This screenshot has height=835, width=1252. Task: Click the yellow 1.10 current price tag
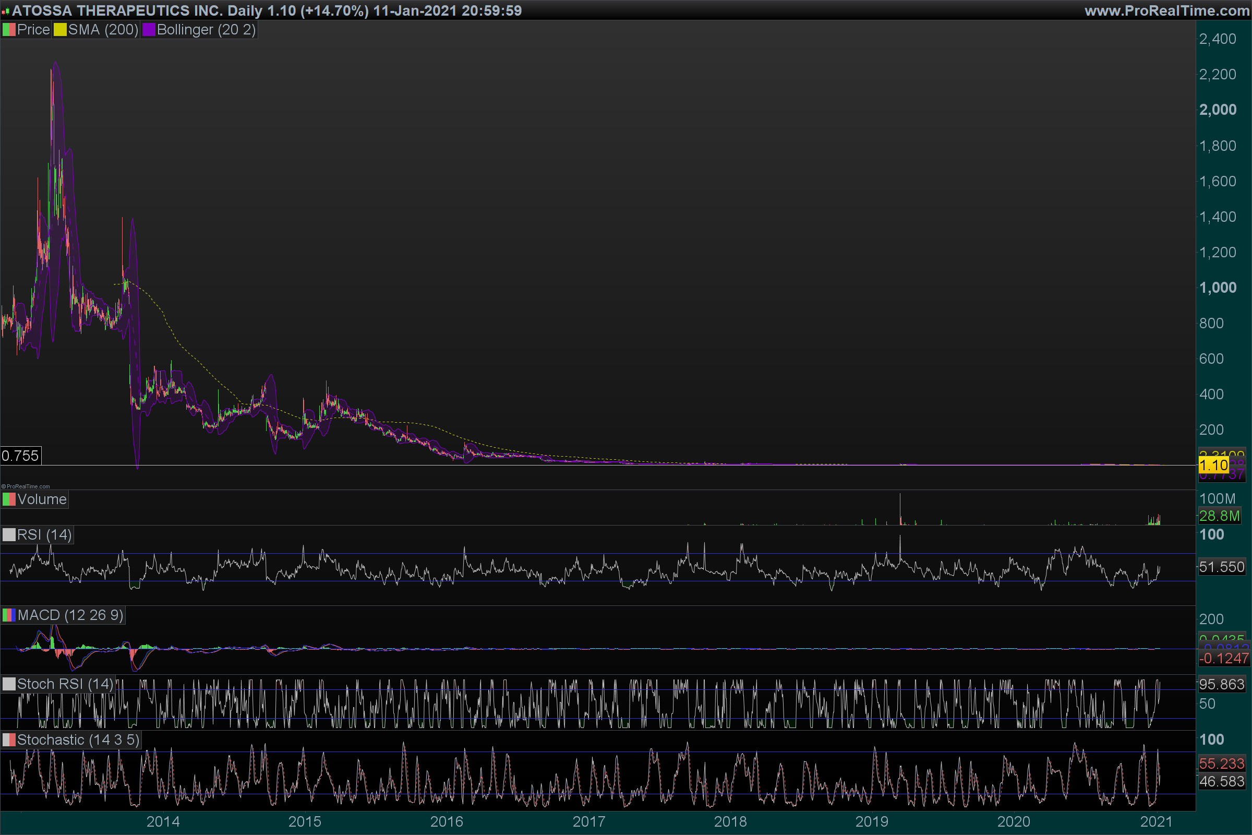[x=1213, y=466]
